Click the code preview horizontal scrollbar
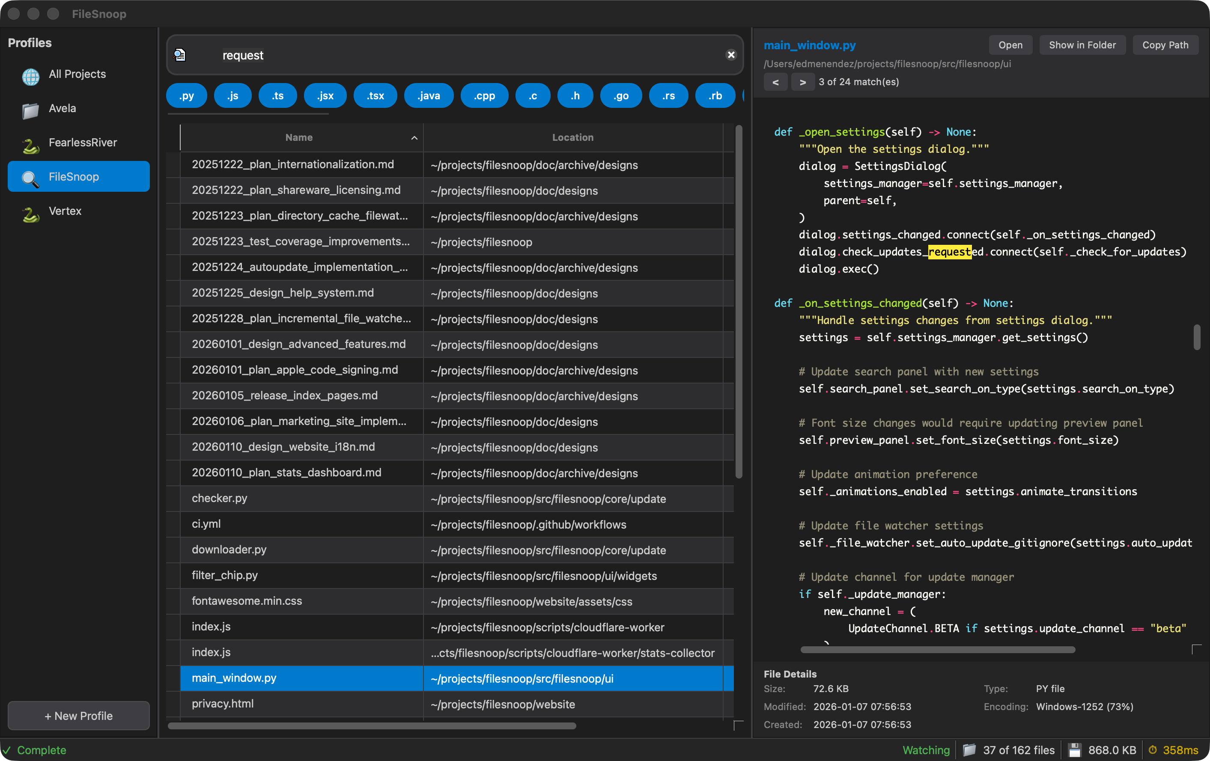Image resolution: width=1210 pixels, height=761 pixels. (x=938, y=649)
